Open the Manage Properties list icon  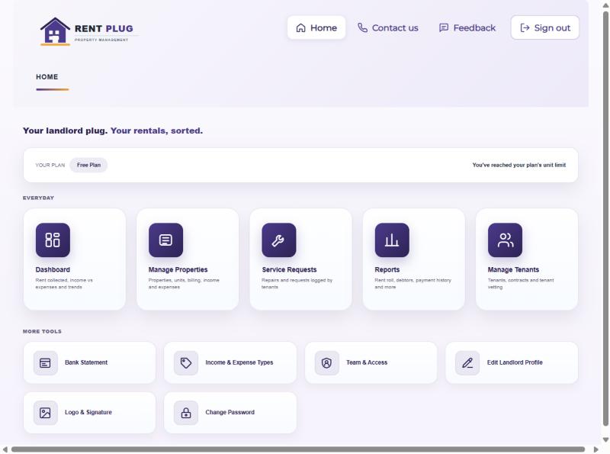165,240
